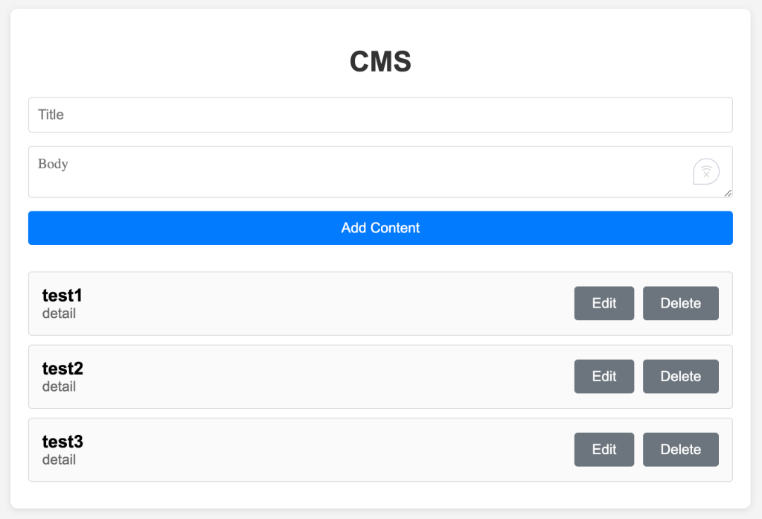762x519 pixels.
Task: Click the offline wifi indicator inside the Body field
Action: [x=705, y=171]
